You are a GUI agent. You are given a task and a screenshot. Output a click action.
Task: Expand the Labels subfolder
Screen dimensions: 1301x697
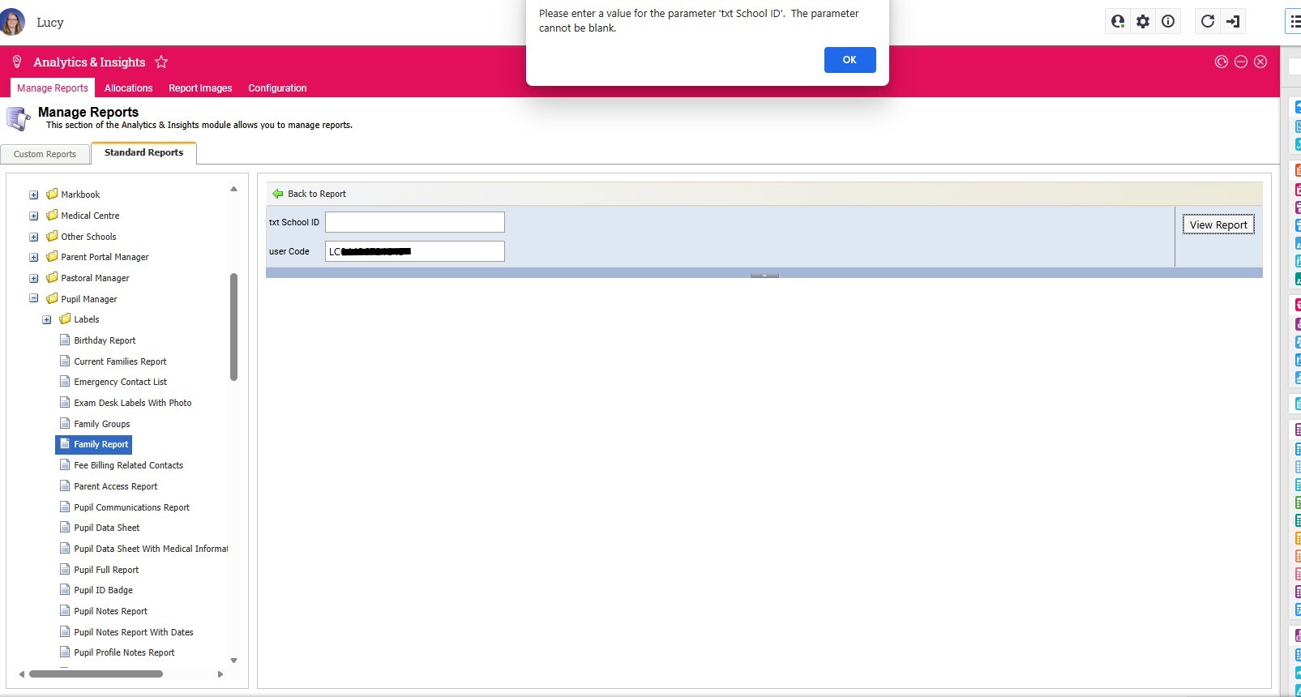pos(47,320)
